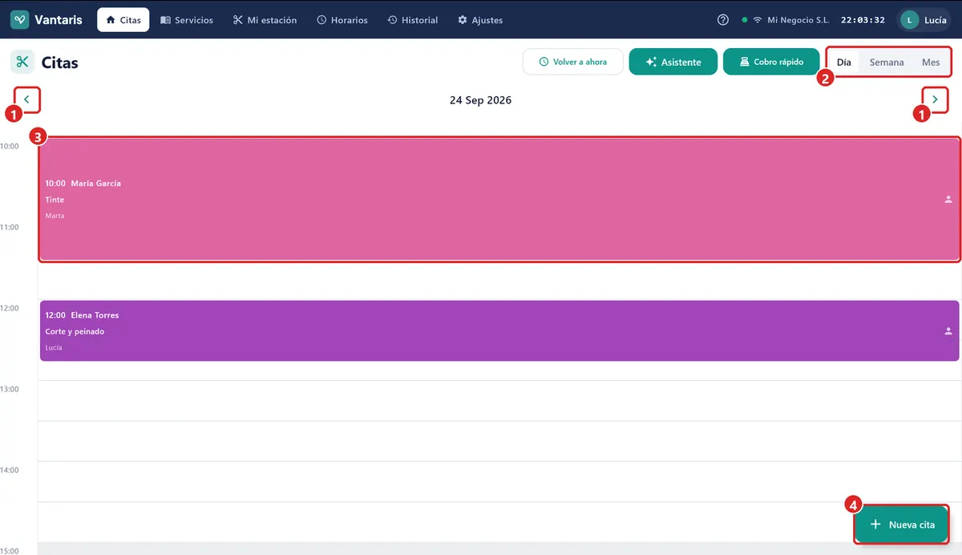Click the 24 Sep 2026 date label
Image resolution: width=962 pixels, height=555 pixels.
480,100
